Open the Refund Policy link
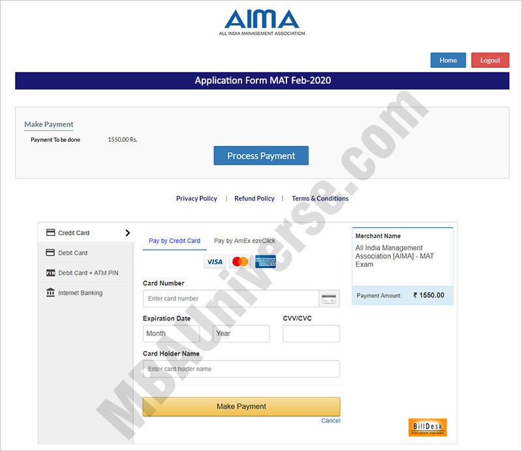Image resolution: width=522 pixels, height=451 pixels. [254, 198]
